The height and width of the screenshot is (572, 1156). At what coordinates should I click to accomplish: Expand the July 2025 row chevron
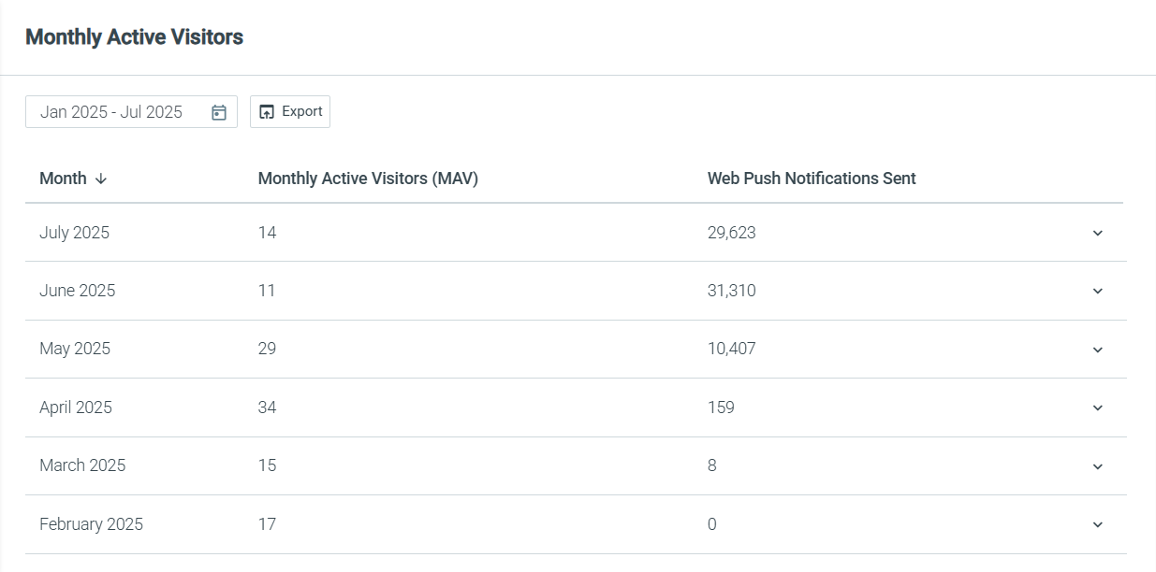click(1098, 233)
